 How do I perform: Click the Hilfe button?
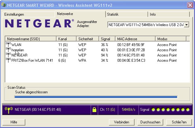coord(14,122)
